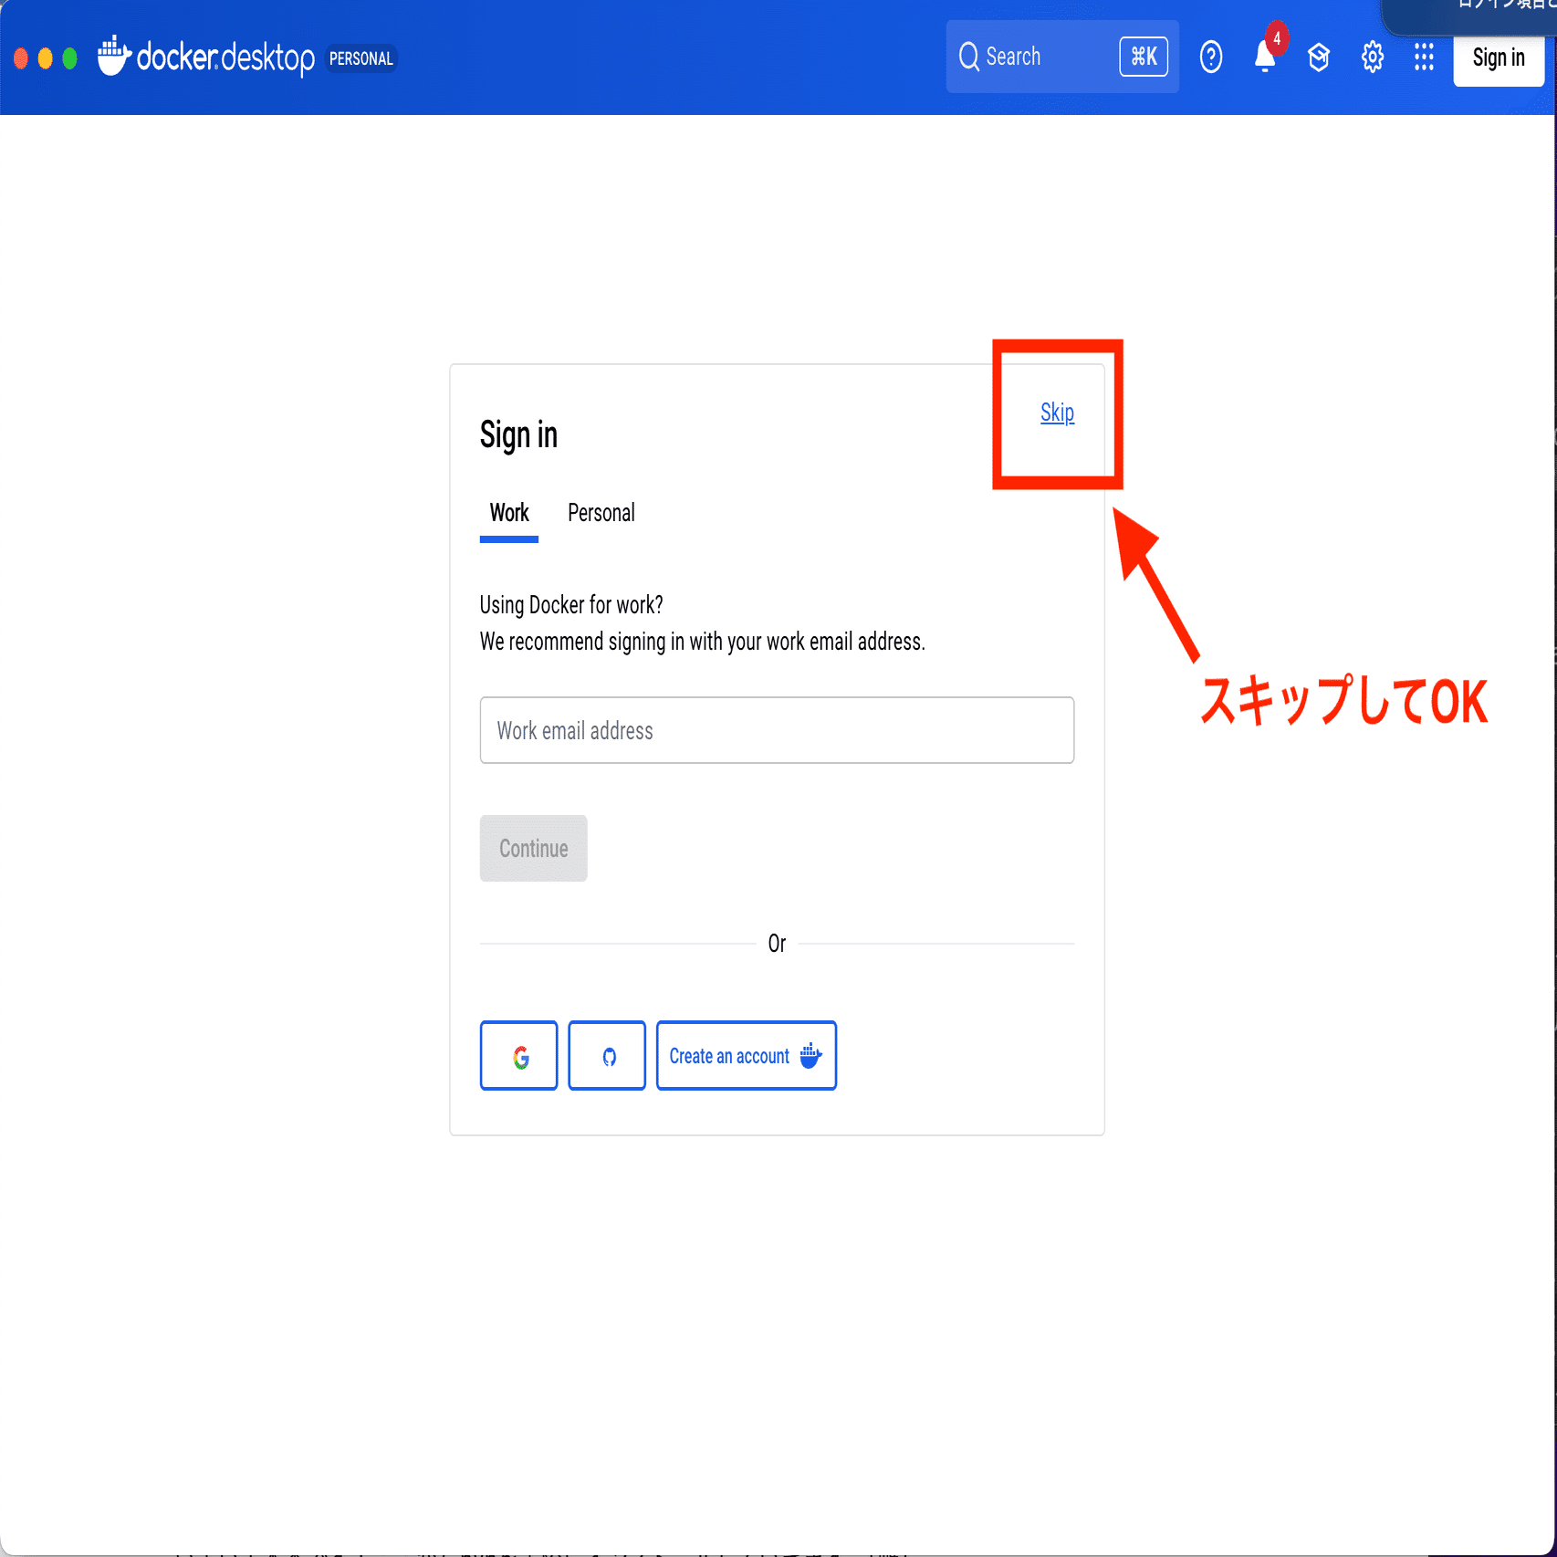Focus the Work email address field

coord(778,730)
